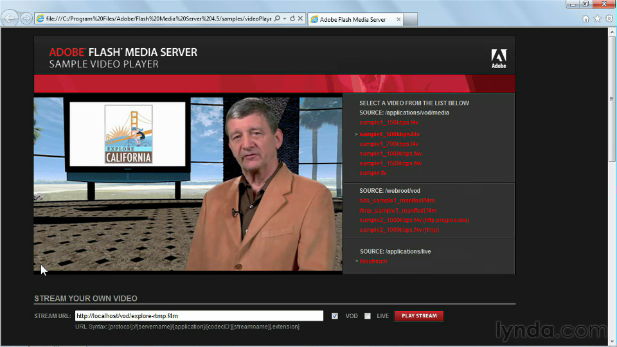
Task: Open browser Tools gear menu
Action: point(609,19)
